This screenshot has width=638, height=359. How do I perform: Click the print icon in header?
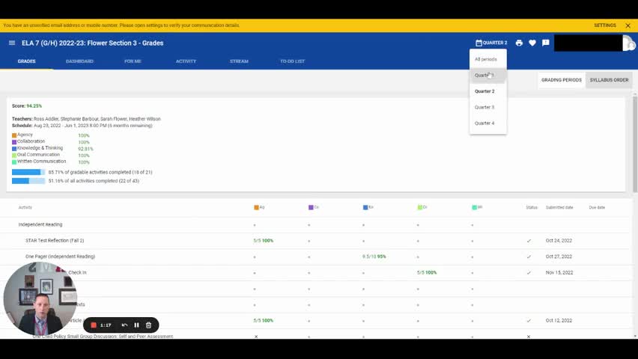click(519, 43)
